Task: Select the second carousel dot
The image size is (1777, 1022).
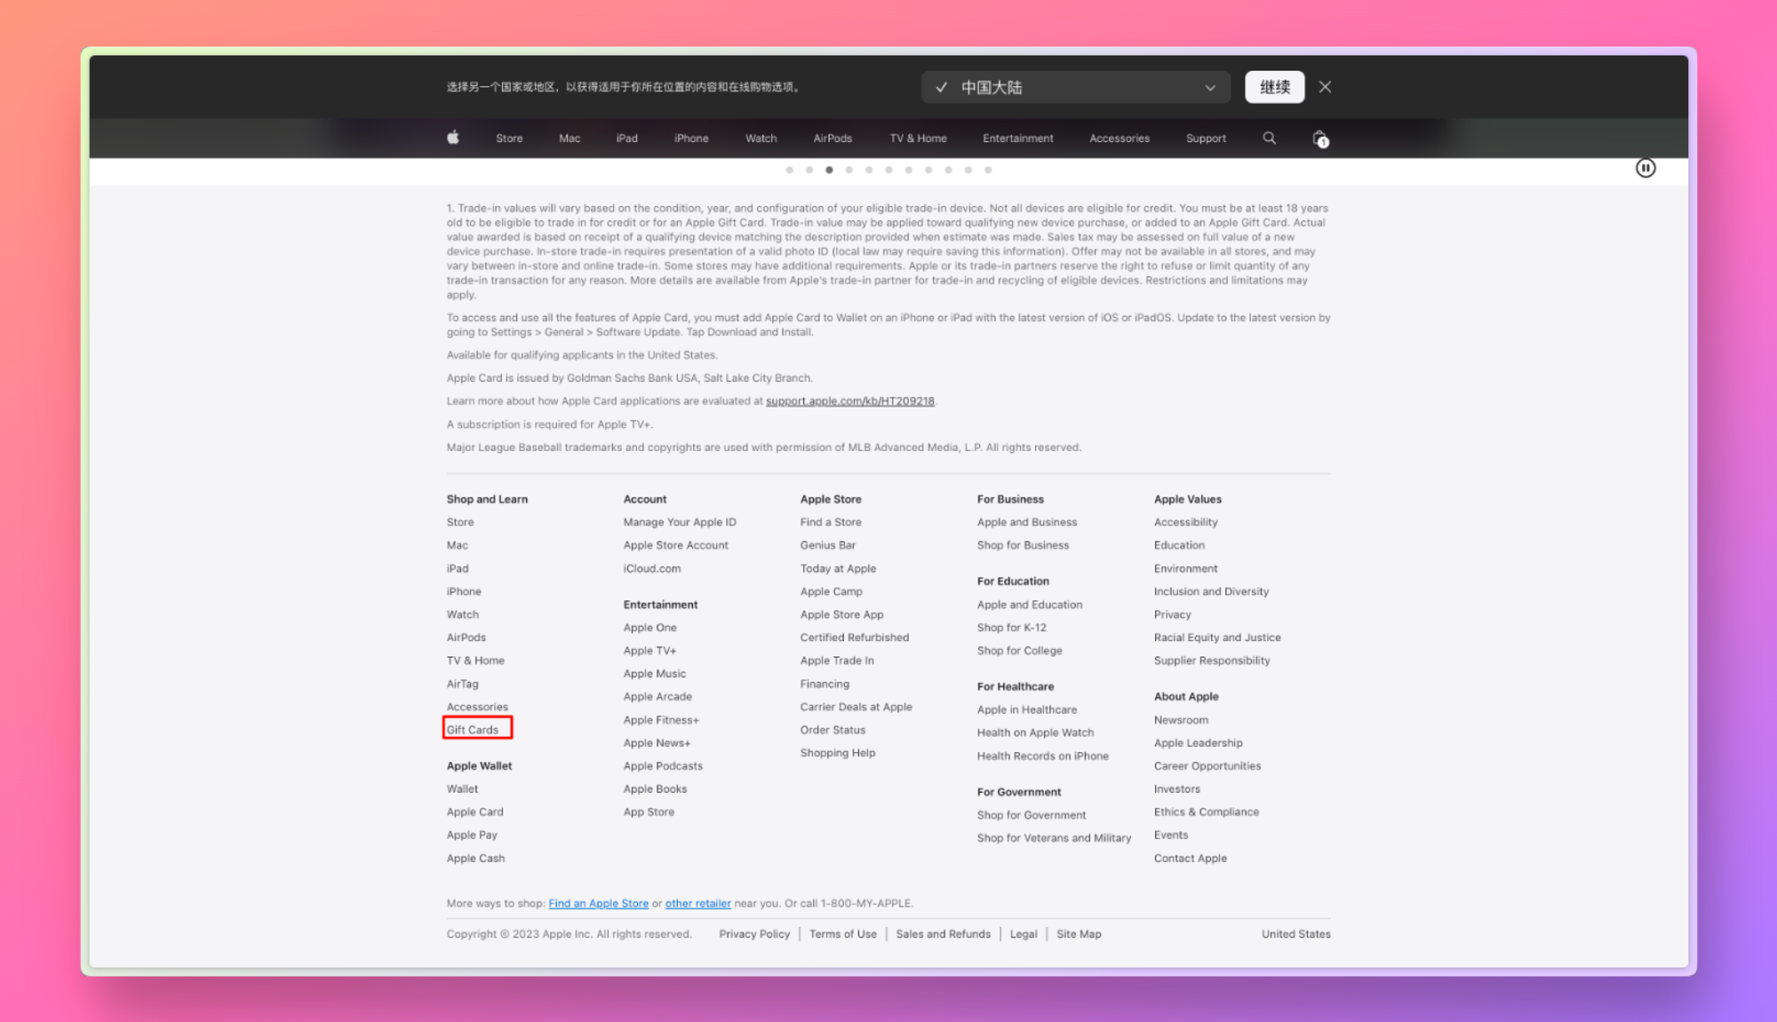Action: pyautogui.click(x=809, y=170)
